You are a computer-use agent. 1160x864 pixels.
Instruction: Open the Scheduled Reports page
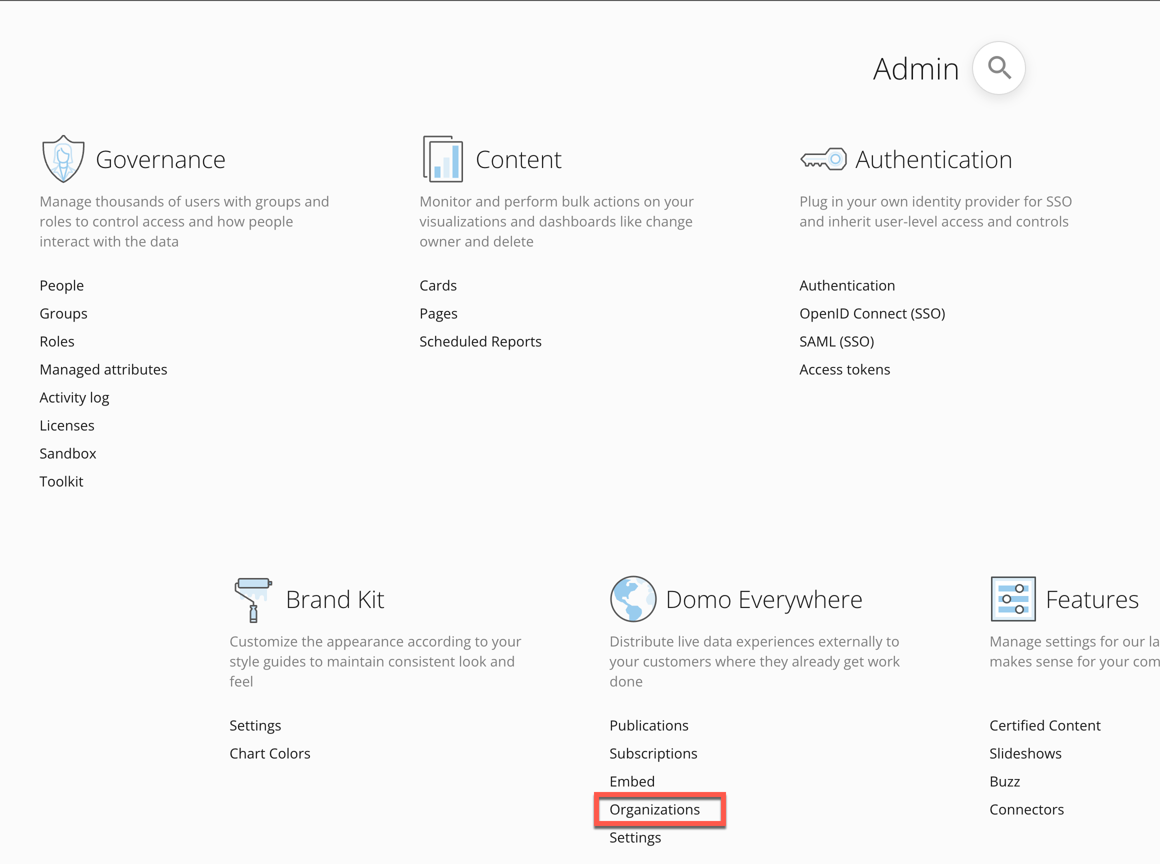pos(480,341)
